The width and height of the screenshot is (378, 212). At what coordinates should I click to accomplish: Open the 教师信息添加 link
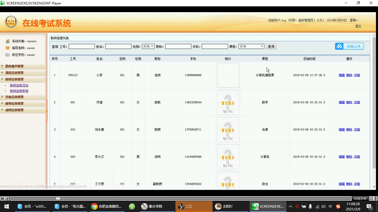(x=19, y=86)
